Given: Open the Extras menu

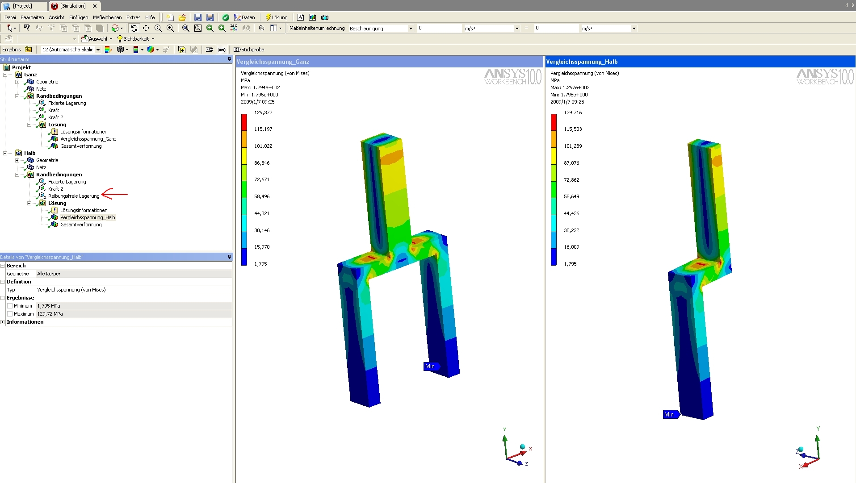Looking at the screenshot, I should 134,17.
